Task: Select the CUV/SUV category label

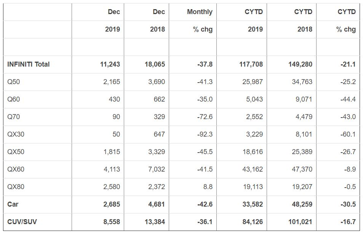Action: tap(22, 221)
